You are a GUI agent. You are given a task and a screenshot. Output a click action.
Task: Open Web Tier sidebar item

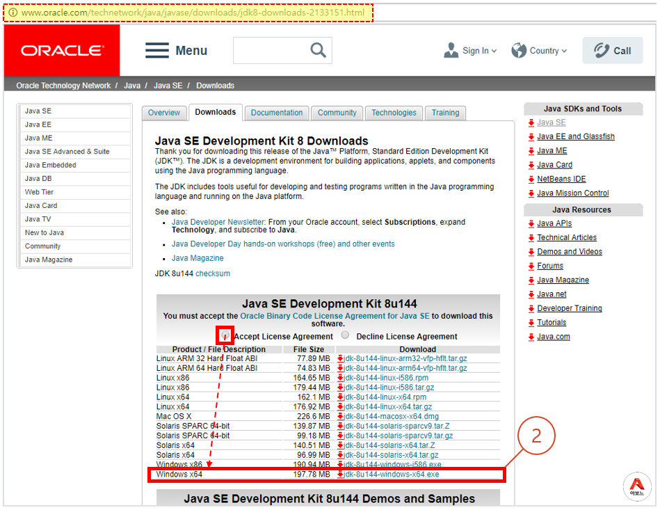pyautogui.click(x=75, y=192)
